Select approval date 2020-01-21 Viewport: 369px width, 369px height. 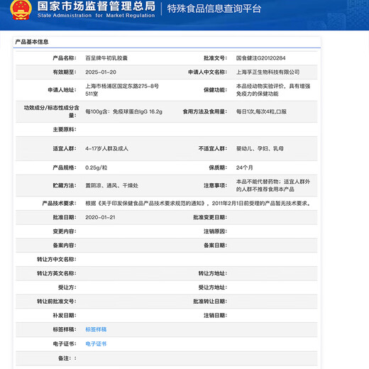pyautogui.click(x=100, y=217)
